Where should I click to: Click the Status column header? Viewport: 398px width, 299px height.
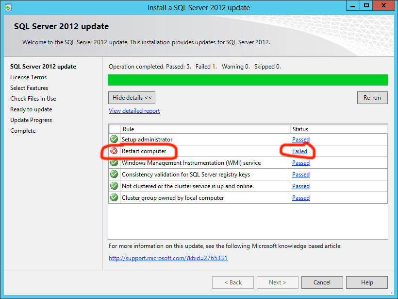(300, 129)
